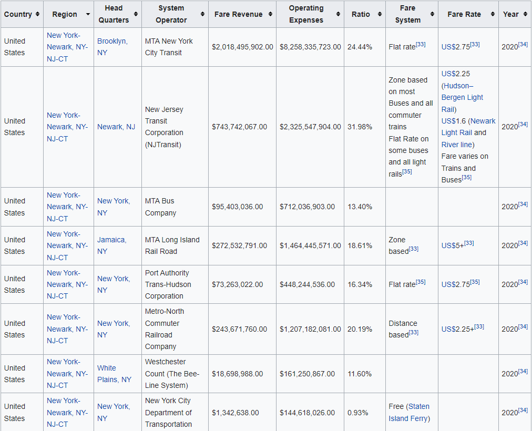
Task: Open region link in Metro-North Commuter Railroad row
Action: point(67,329)
